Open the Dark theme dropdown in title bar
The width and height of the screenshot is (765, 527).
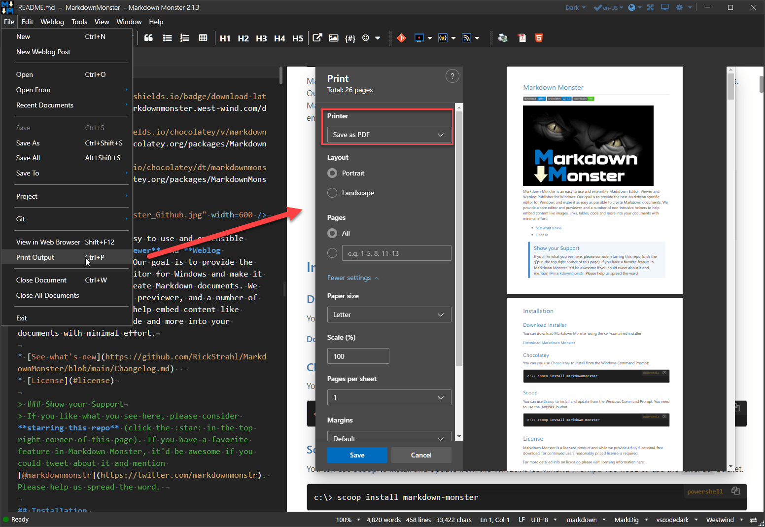tap(575, 7)
